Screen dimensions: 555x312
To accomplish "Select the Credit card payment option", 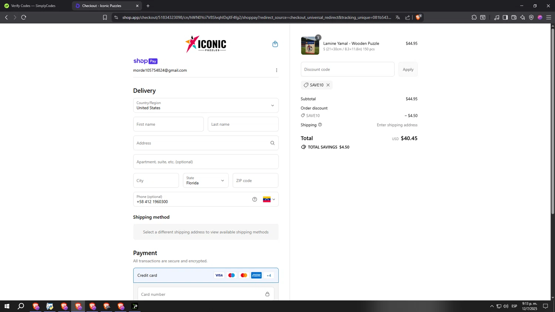I will point(206,275).
